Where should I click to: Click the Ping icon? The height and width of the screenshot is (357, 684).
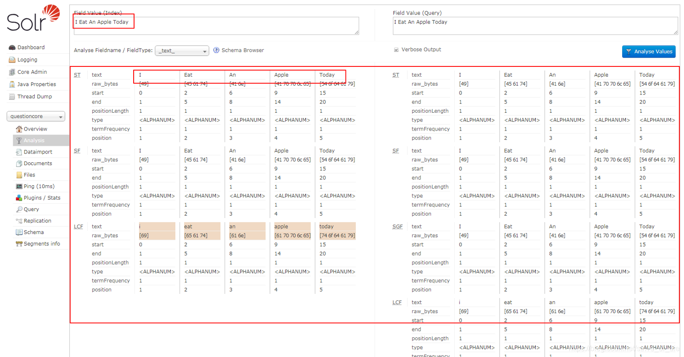[19, 186]
